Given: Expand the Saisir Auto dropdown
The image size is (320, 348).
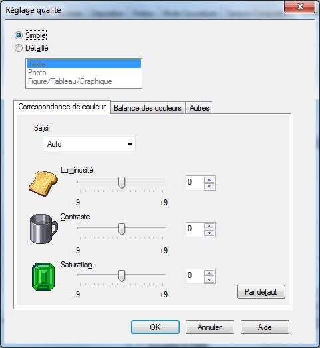Looking at the screenshot, I should point(89,144).
